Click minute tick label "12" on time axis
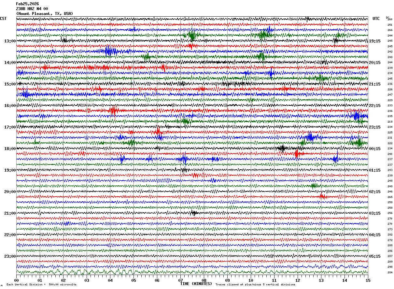 click(x=298, y=280)
